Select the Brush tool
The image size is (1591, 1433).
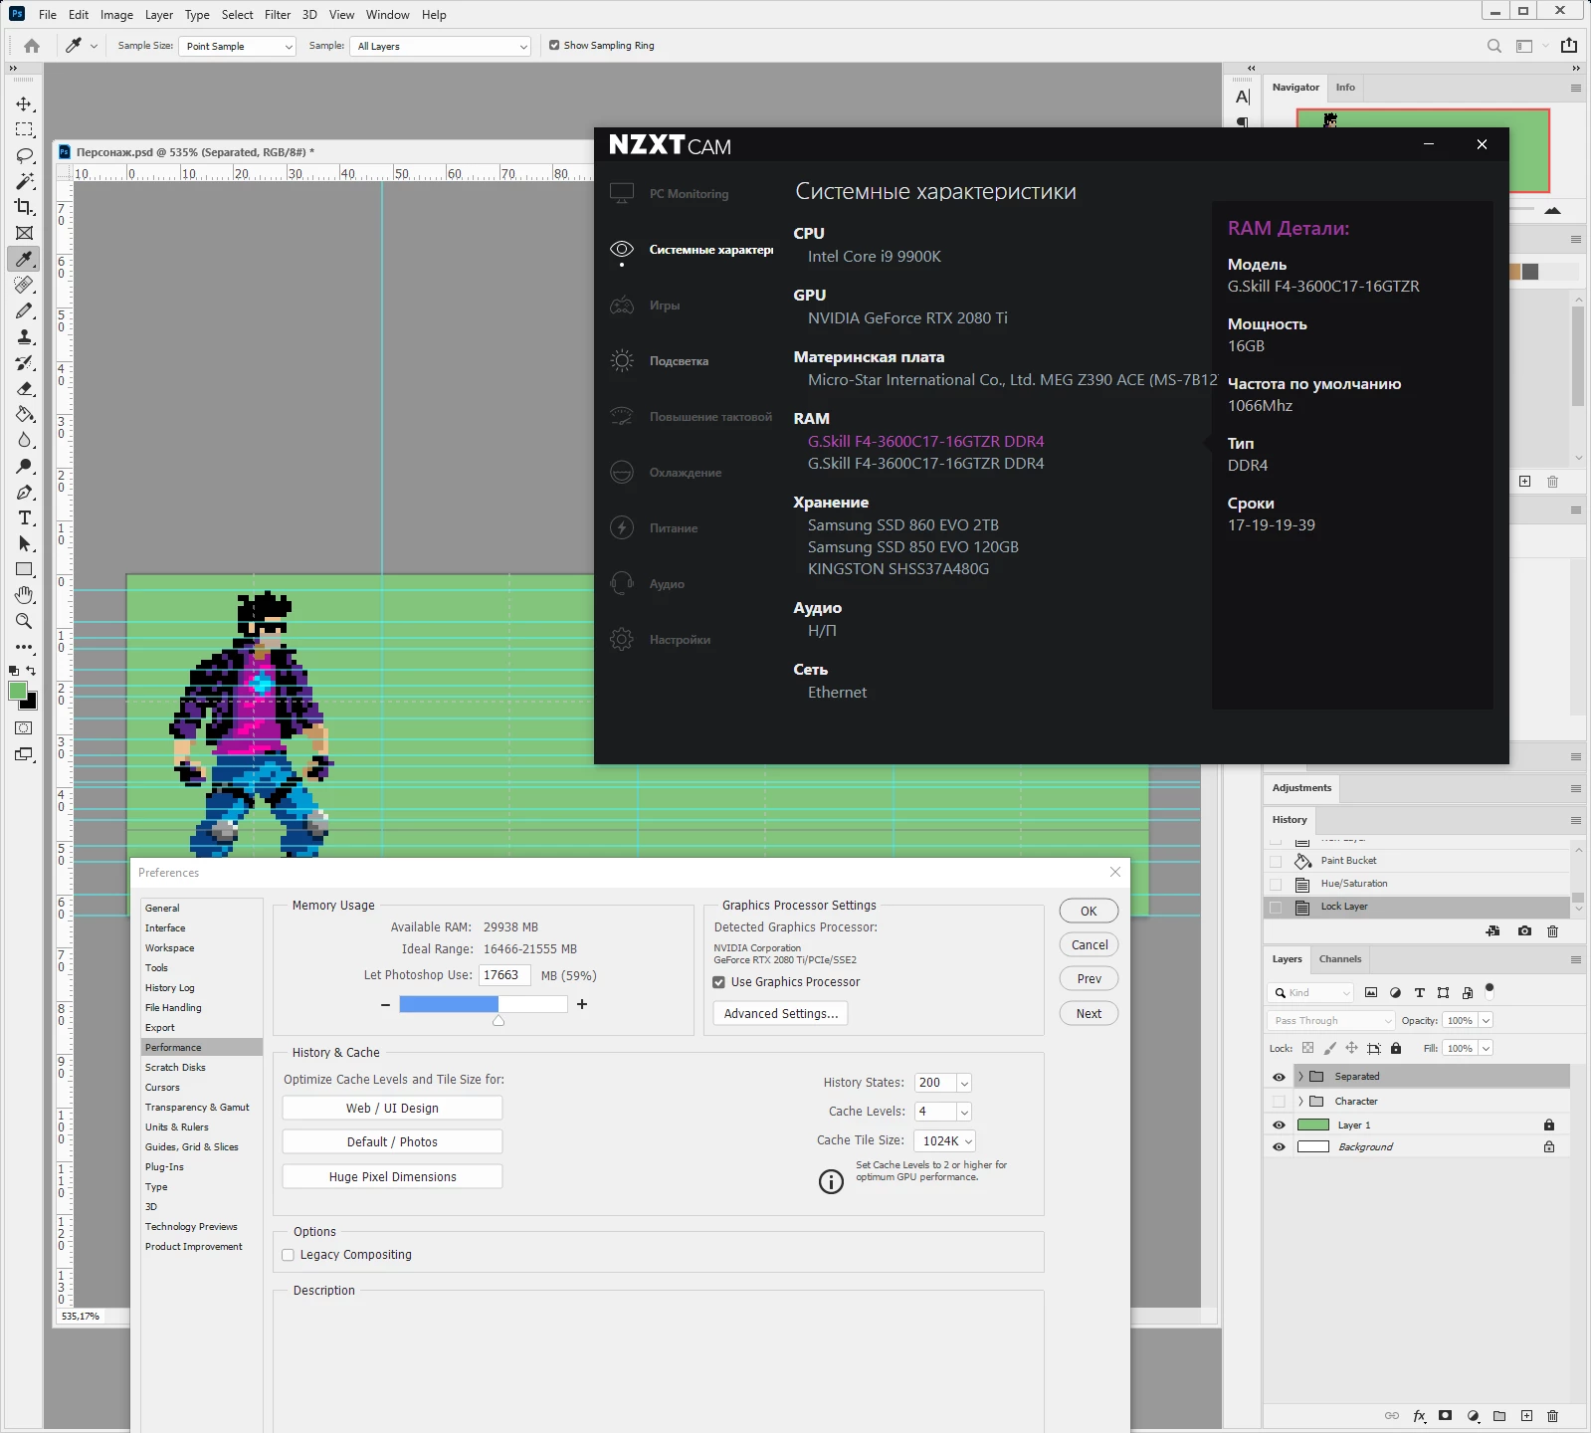[24, 311]
